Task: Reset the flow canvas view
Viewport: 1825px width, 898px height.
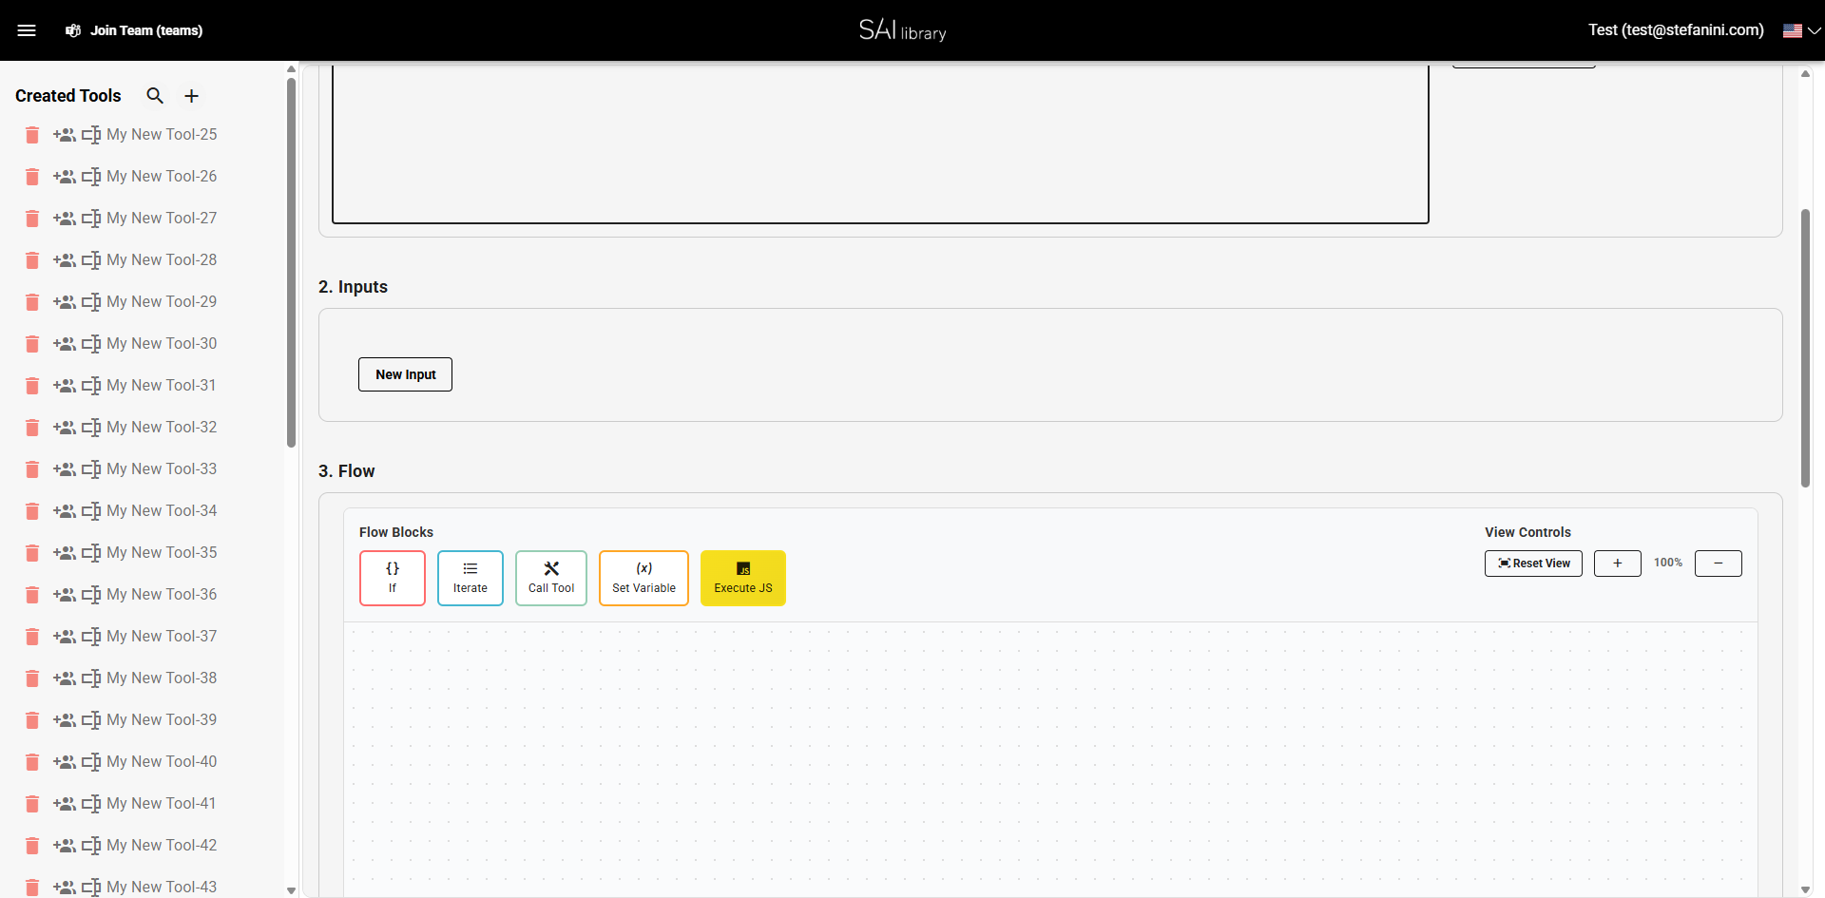Action: tap(1534, 564)
